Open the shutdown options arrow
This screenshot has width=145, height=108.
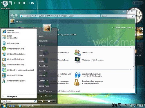(x=54, y=101)
